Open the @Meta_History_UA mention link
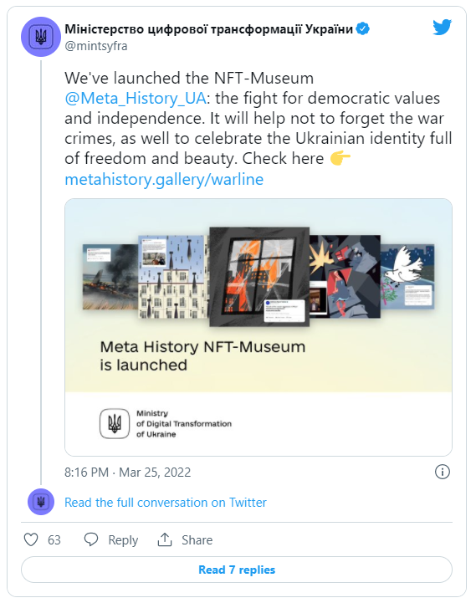 [x=136, y=98]
